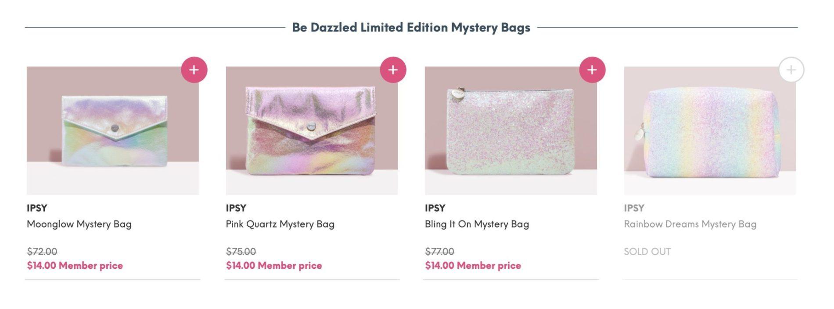Click the Be Dazzled Limited Edition Mystery Bags heading
This screenshot has width=834, height=309.
[411, 28]
